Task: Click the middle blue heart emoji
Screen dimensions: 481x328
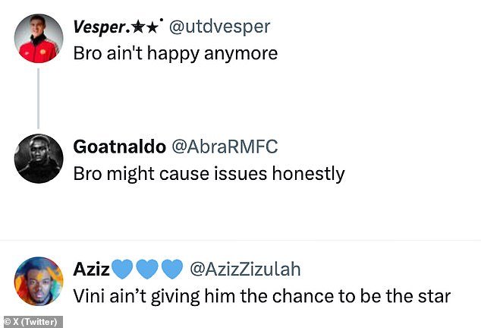Action: coord(148,269)
